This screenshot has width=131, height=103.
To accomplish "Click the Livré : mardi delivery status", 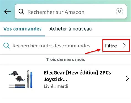I will pos(56,86).
